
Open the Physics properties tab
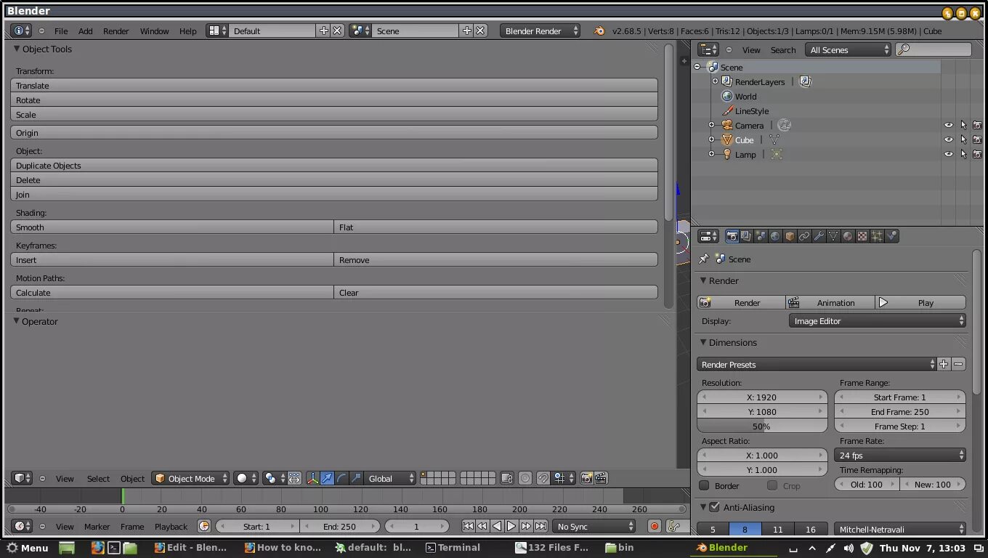point(891,236)
